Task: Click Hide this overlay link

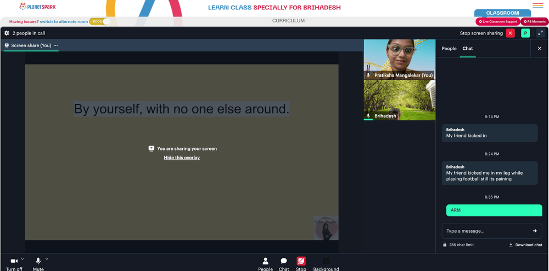Action: (182, 158)
